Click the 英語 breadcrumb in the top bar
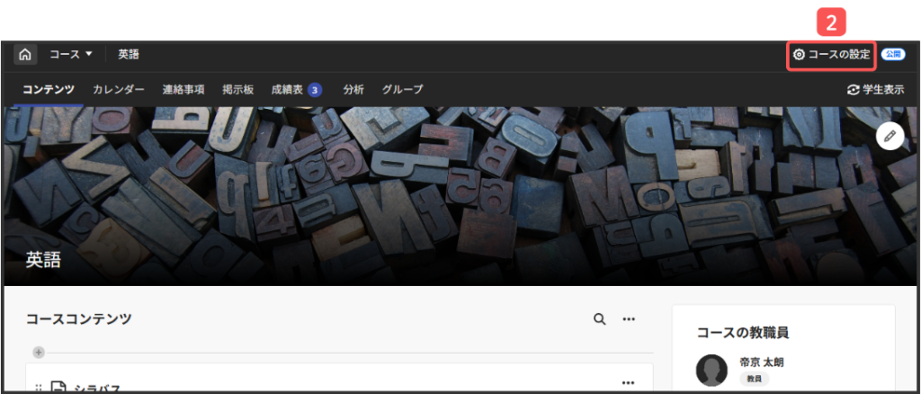 129,55
